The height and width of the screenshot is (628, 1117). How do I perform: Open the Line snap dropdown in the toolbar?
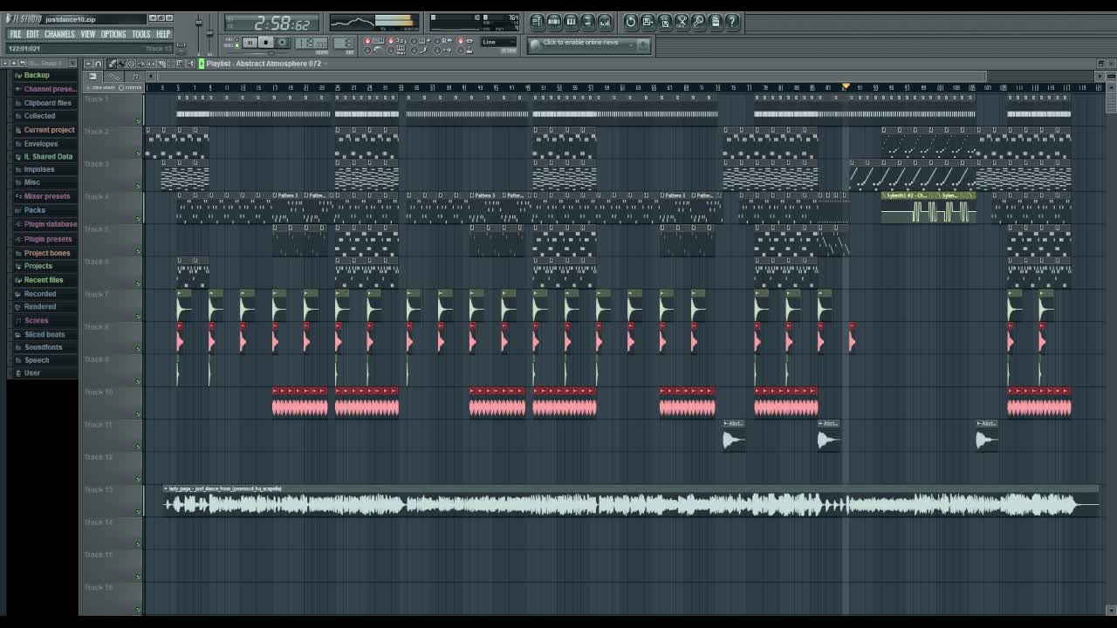click(498, 42)
